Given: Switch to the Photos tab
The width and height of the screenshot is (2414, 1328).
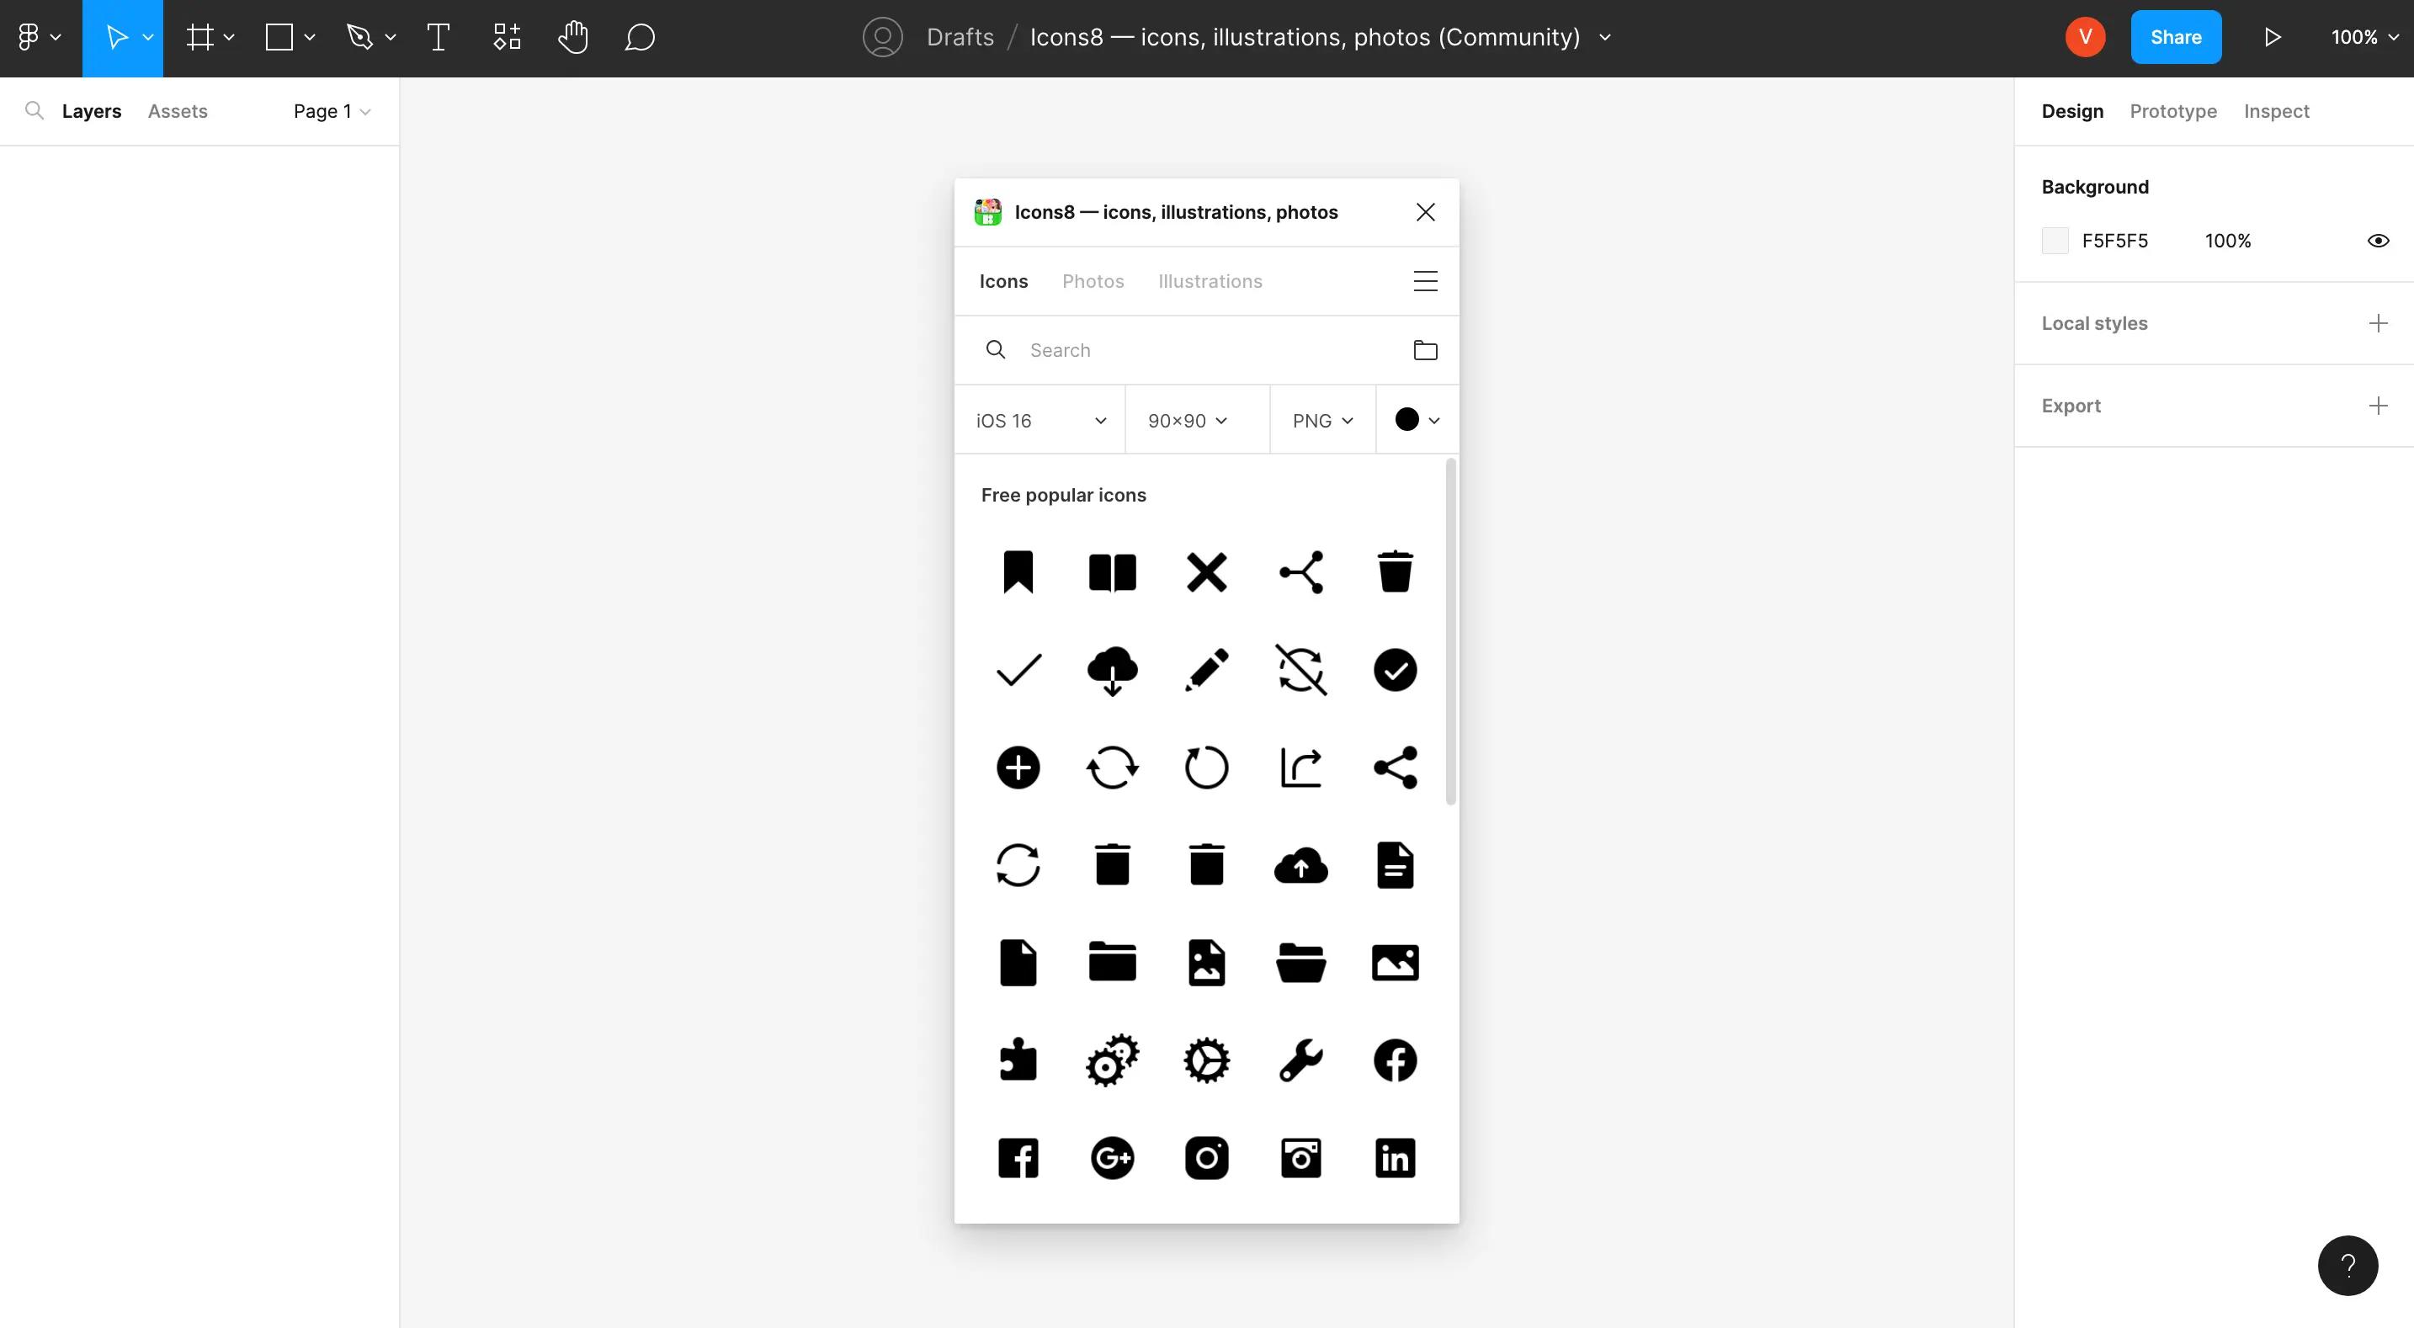Looking at the screenshot, I should [x=1093, y=279].
